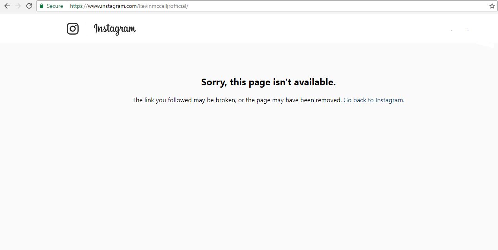This screenshot has width=498, height=250.
Task: Click the Instagram camera glyph logo
Action: click(73, 29)
